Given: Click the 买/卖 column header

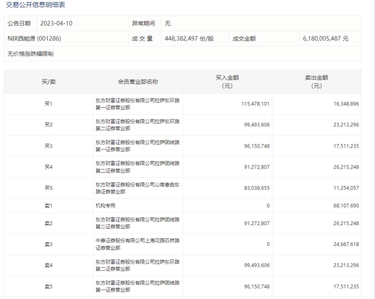Looking at the screenshot, I should [48, 82].
